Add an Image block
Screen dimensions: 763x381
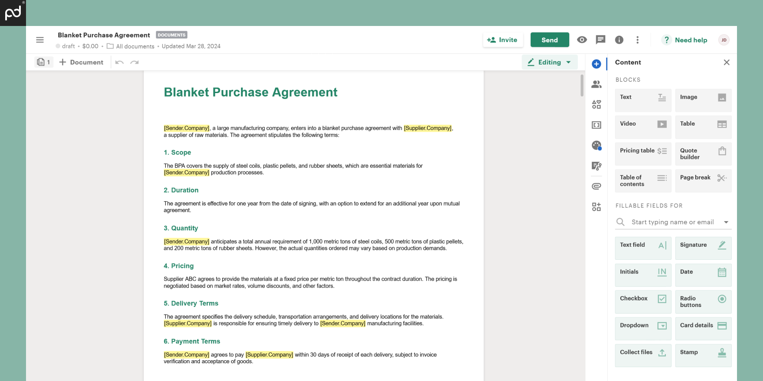click(x=703, y=100)
